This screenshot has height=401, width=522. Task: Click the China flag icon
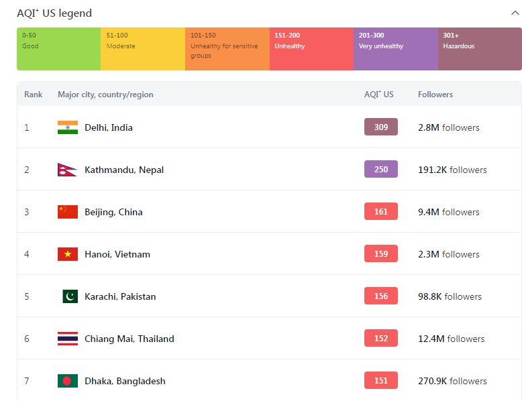point(68,212)
